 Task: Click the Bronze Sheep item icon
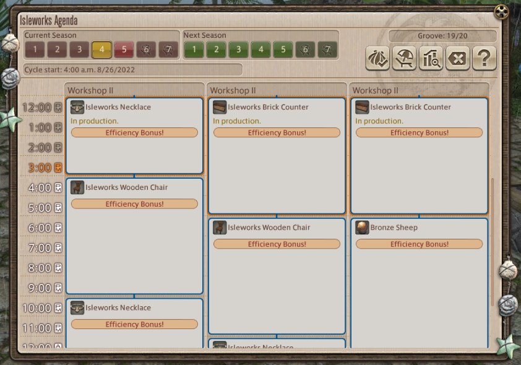pyautogui.click(x=362, y=228)
